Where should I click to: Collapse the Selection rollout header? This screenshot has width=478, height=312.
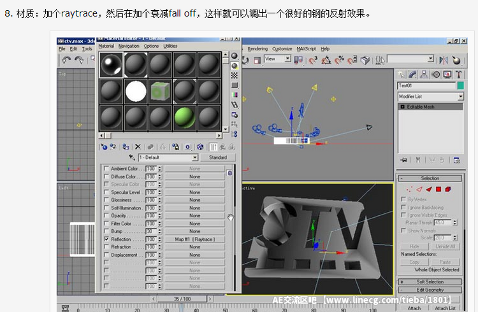(430, 178)
